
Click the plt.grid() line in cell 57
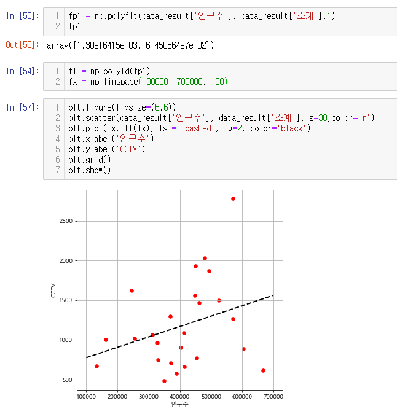point(90,160)
